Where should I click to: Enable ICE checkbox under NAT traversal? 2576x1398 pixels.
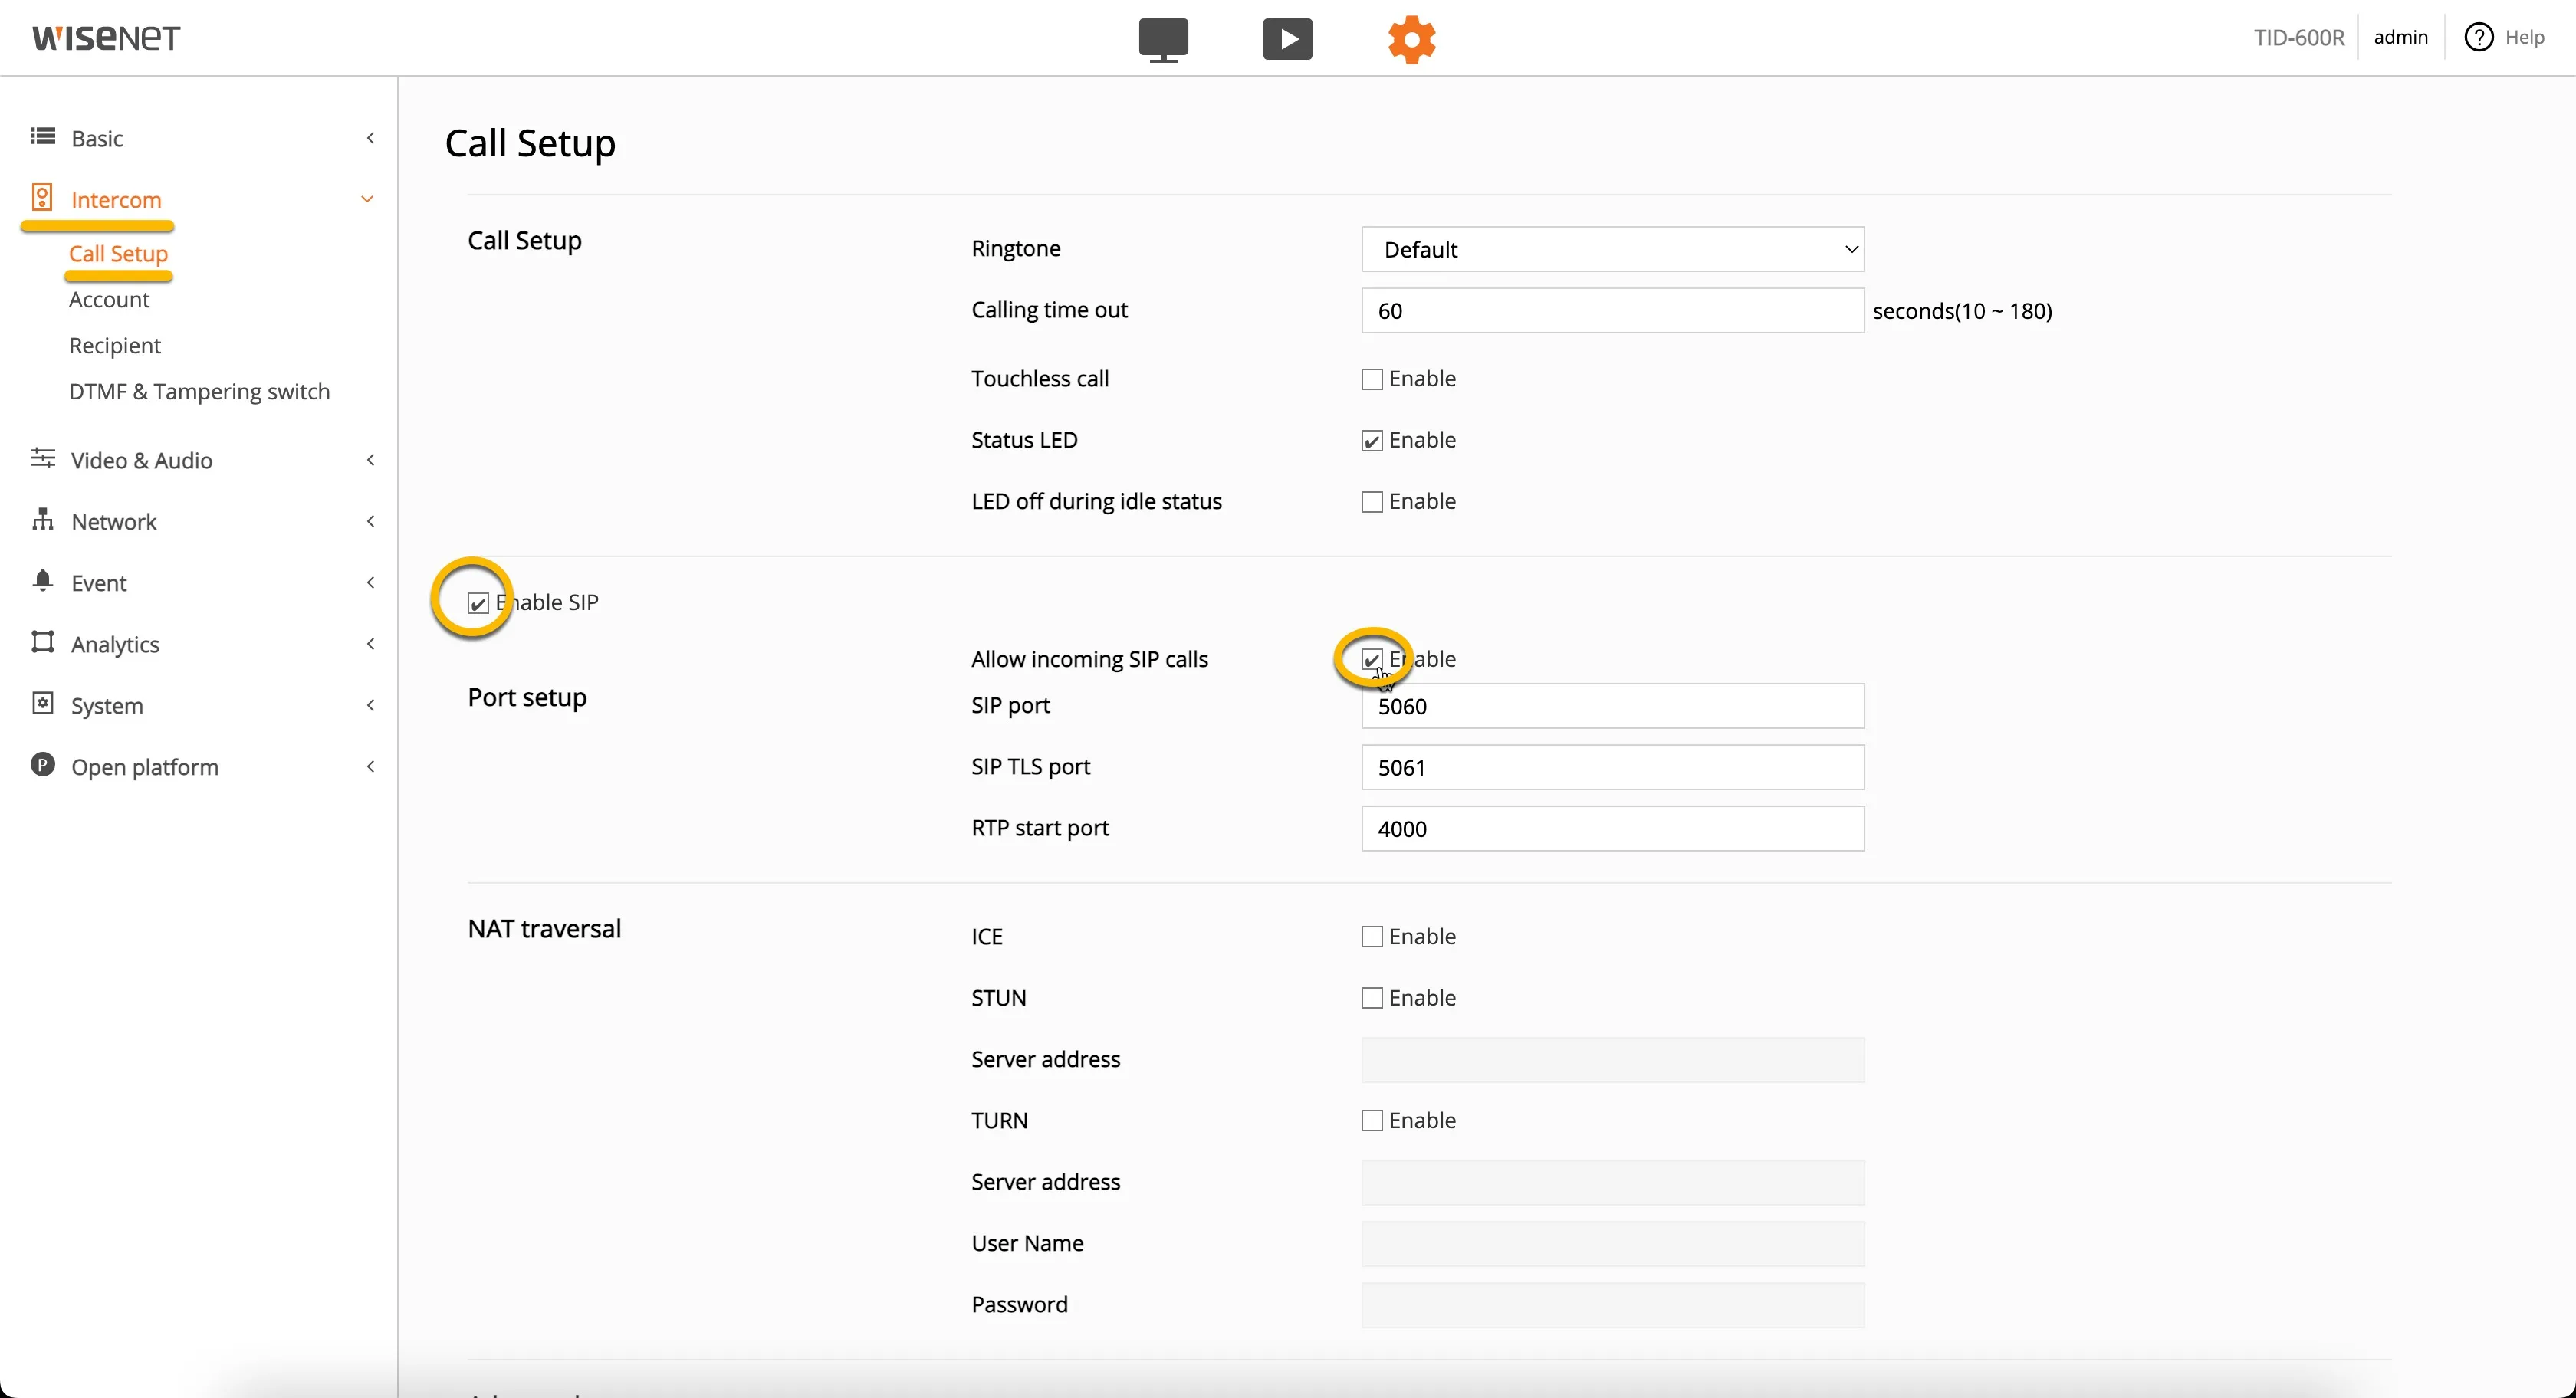(1372, 937)
